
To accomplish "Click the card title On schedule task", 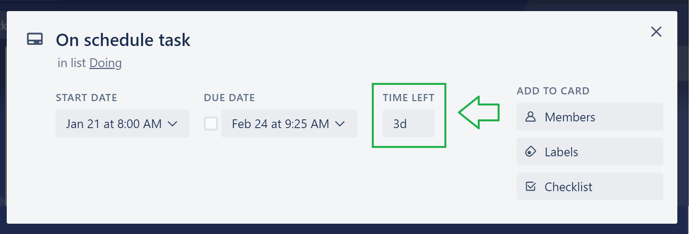I will (123, 40).
